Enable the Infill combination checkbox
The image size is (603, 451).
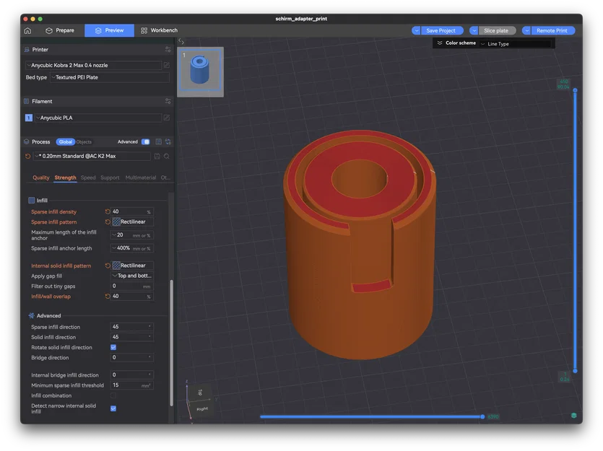click(113, 395)
